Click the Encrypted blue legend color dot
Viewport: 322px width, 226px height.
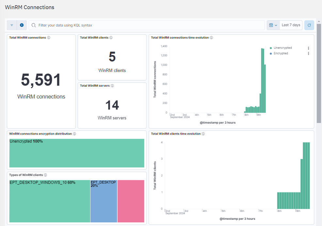[x=271, y=53]
